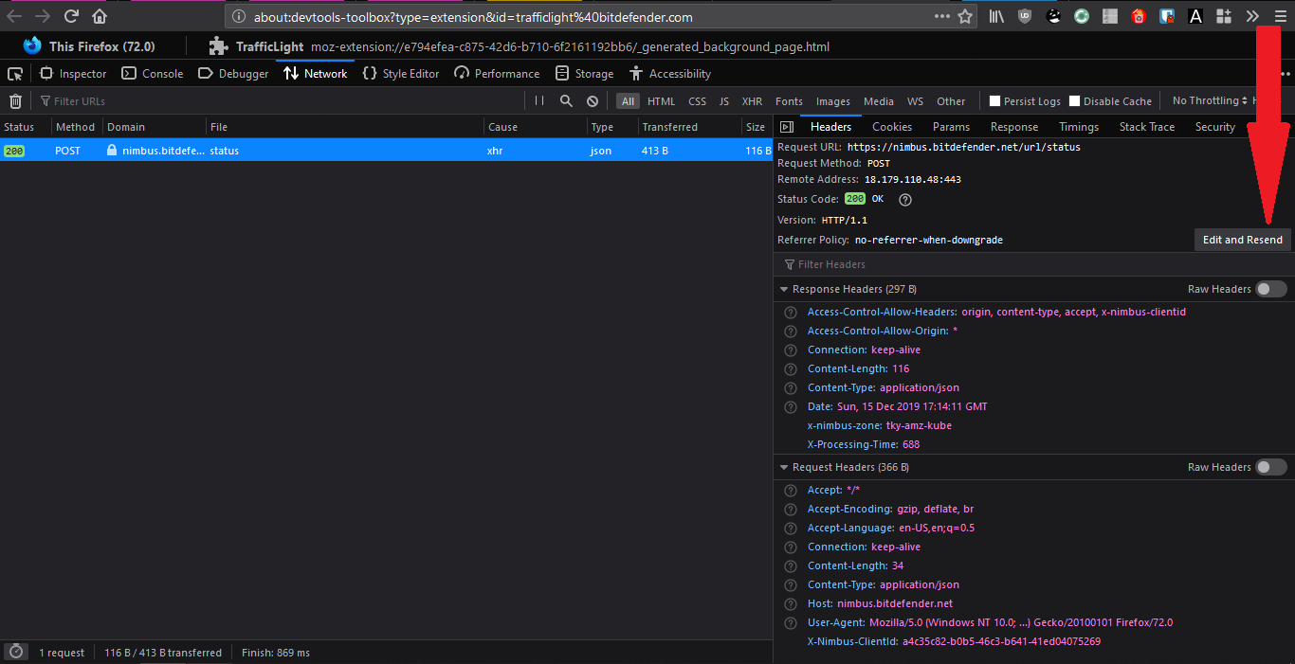The width and height of the screenshot is (1295, 664).
Task: Switch to the Console devtools tab
Action: click(x=154, y=74)
